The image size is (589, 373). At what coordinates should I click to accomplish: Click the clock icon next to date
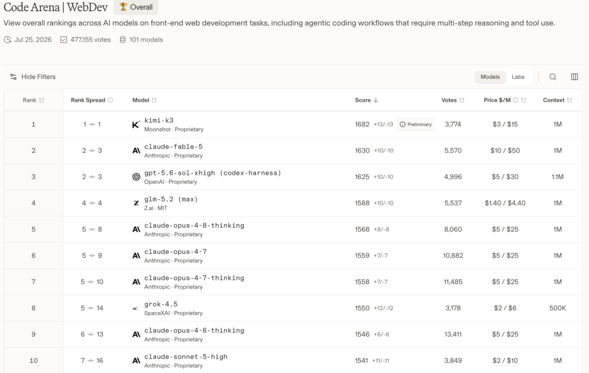(7, 40)
